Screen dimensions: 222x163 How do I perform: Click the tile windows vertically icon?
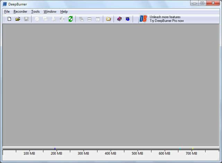click(98, 19)
